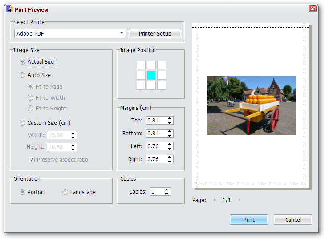325x239 pixels.
Task: Select Landscape orientation
Action: 65,192
